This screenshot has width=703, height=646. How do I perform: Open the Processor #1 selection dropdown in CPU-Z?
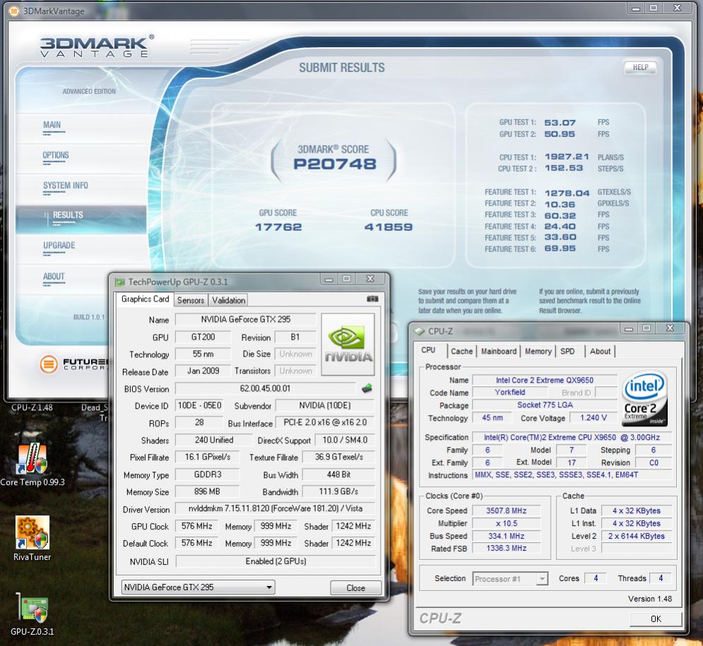coord(510,579)
